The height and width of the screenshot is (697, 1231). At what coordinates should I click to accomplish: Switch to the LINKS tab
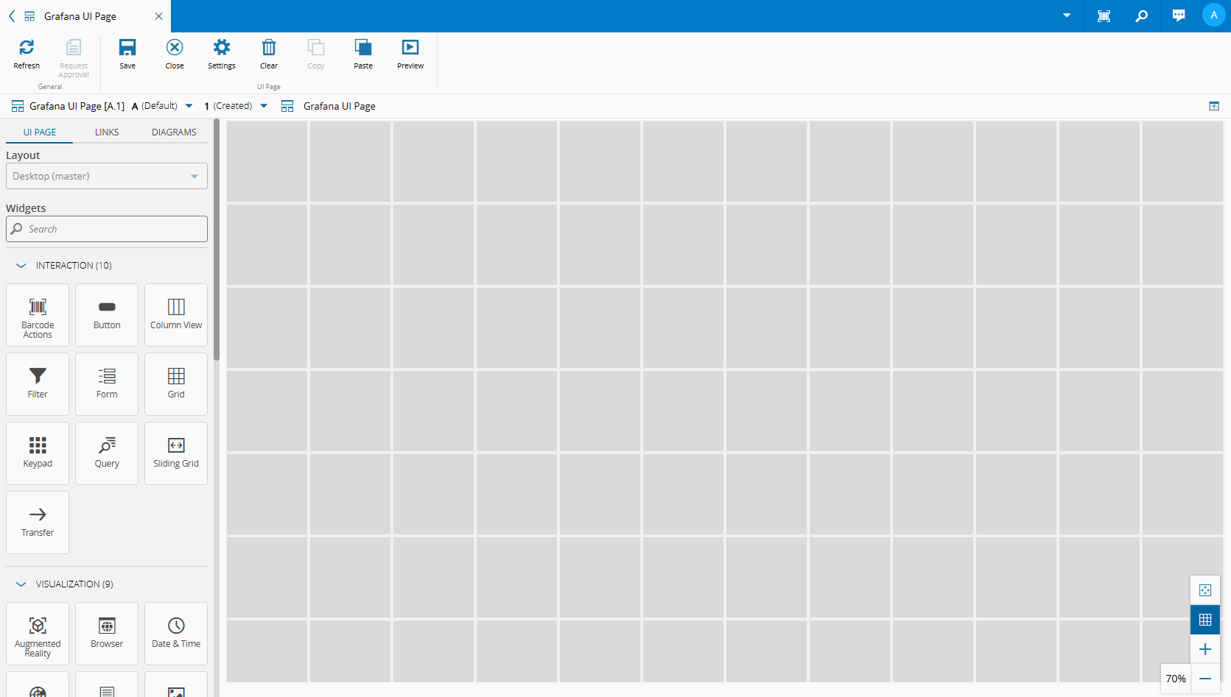click(x=107, y=132)
